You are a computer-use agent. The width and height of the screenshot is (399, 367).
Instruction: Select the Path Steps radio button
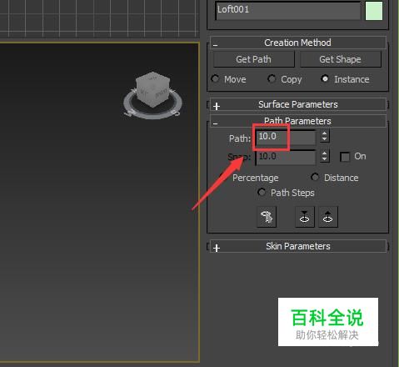tap(262, 192)
